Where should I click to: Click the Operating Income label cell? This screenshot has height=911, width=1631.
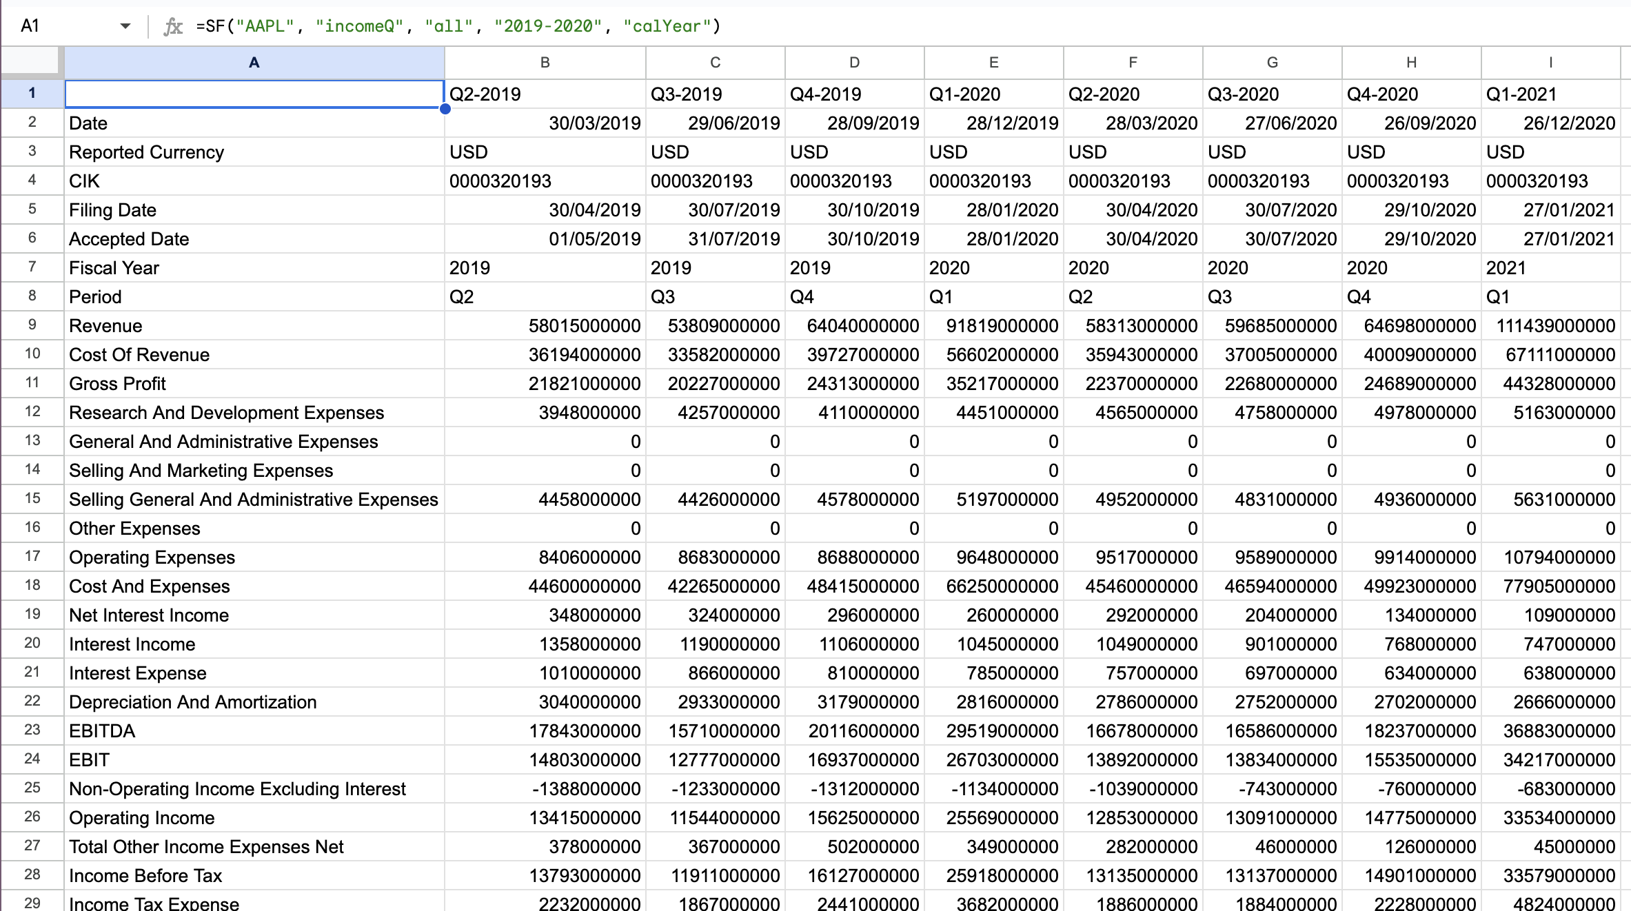tap(254, 817)
